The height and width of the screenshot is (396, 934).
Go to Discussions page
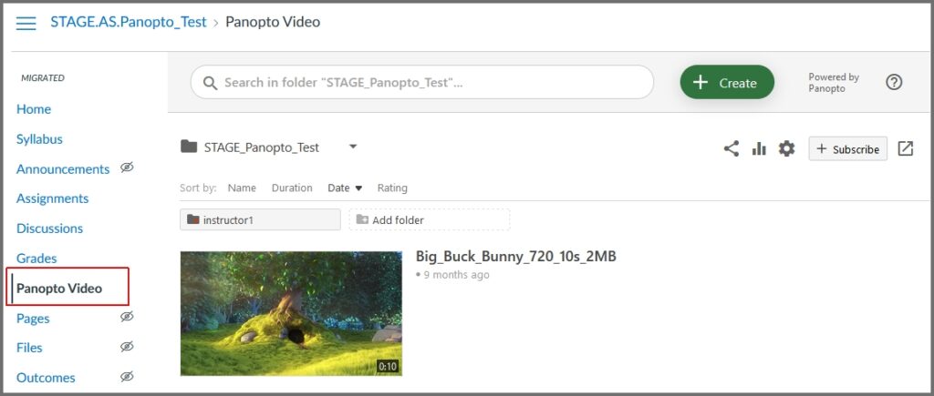(49, 228)
